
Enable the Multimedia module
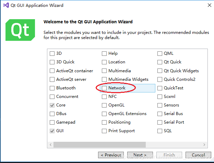click(x=104, y=71)
